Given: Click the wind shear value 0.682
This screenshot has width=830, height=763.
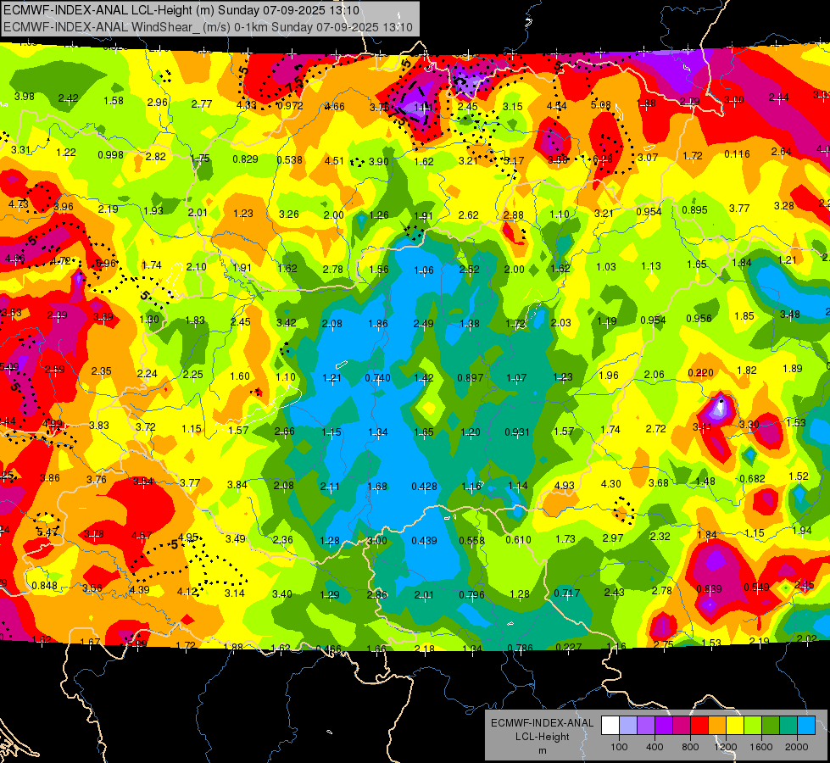Looking at the screenshot, I should [752, 479].
